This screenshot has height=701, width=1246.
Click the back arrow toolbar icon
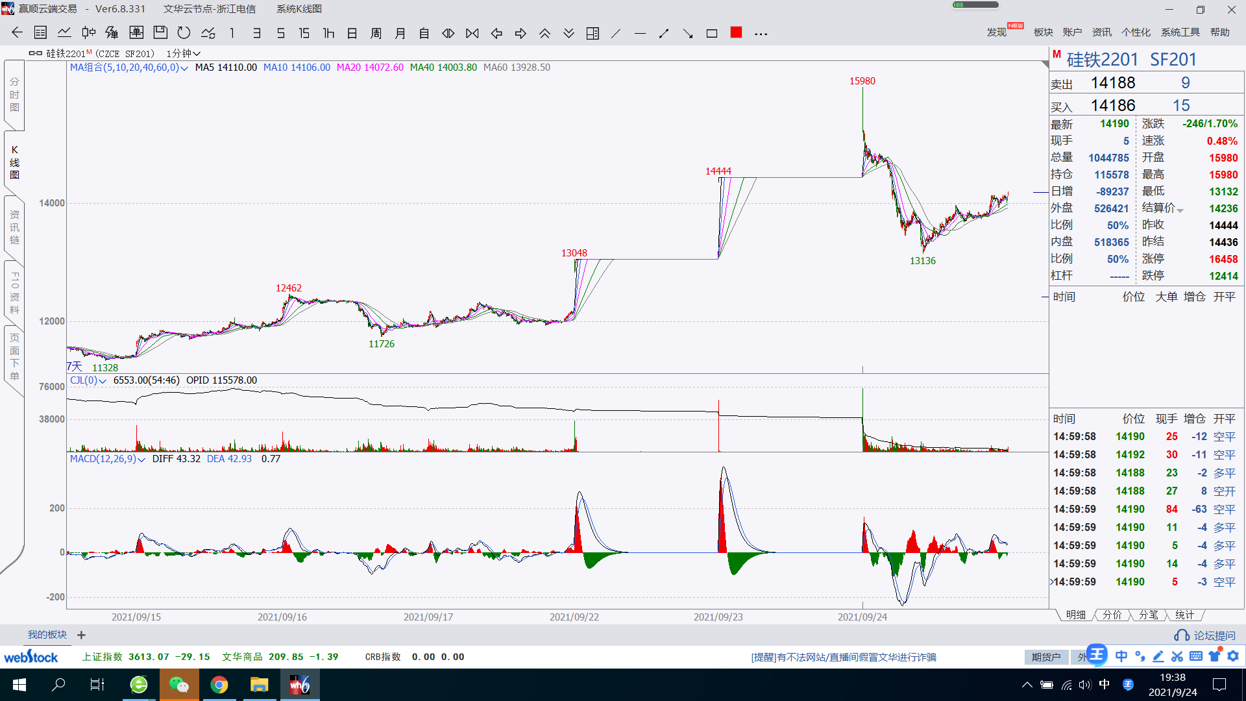(x=18, y=33)
